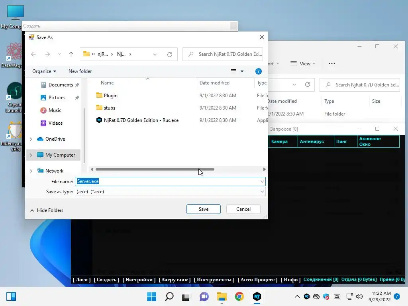Open the [Инструменты] menu in NjRat
Image resolution: width=408 pixels, height=306 pixels.
click(x=214, y=280)
